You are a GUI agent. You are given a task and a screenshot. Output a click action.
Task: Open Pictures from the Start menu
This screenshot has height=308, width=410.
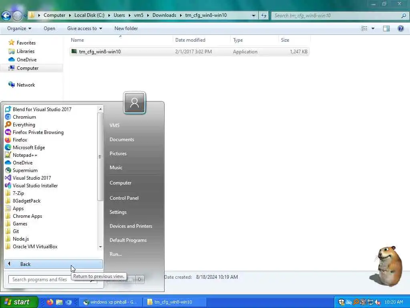tap(118, 153)
